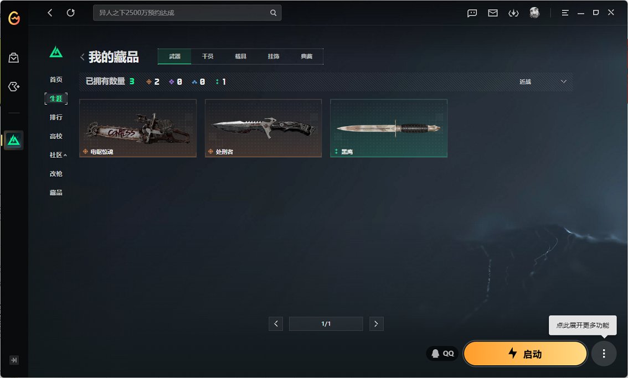Viewport: 628px width, 378px height.
Task: Select 排行 in the left navigation
Action: tap(56, 117)
